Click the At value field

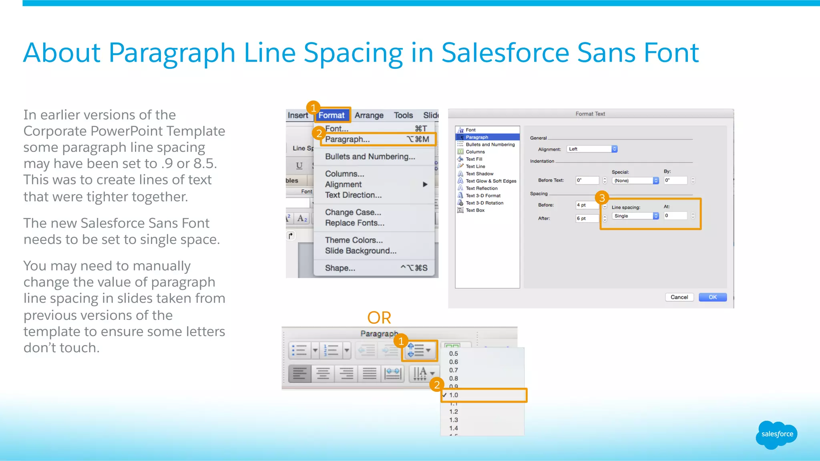tap(675, 216)
